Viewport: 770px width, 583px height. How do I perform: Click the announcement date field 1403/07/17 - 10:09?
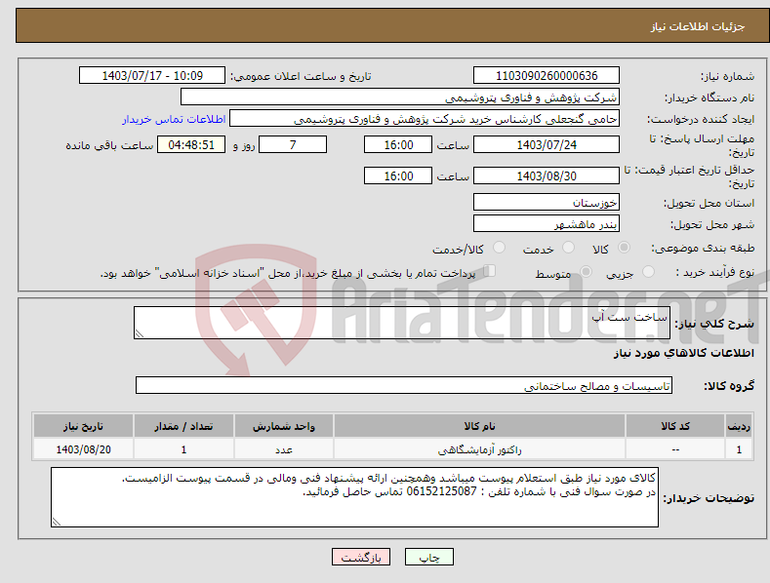pos(152,76)
